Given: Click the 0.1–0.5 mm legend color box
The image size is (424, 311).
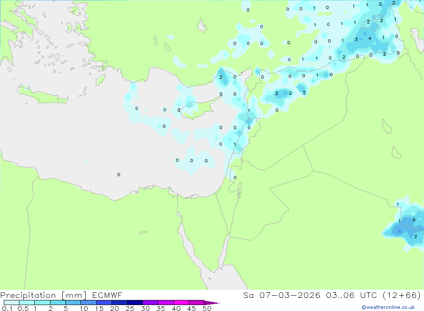Looking at the screenshot, I should point(11,303).
